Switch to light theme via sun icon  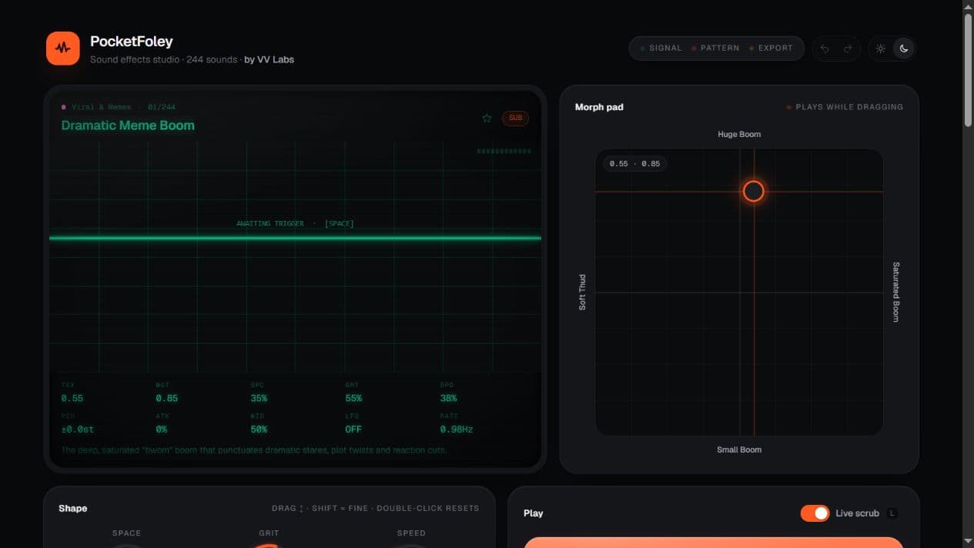tap(881, 48)
